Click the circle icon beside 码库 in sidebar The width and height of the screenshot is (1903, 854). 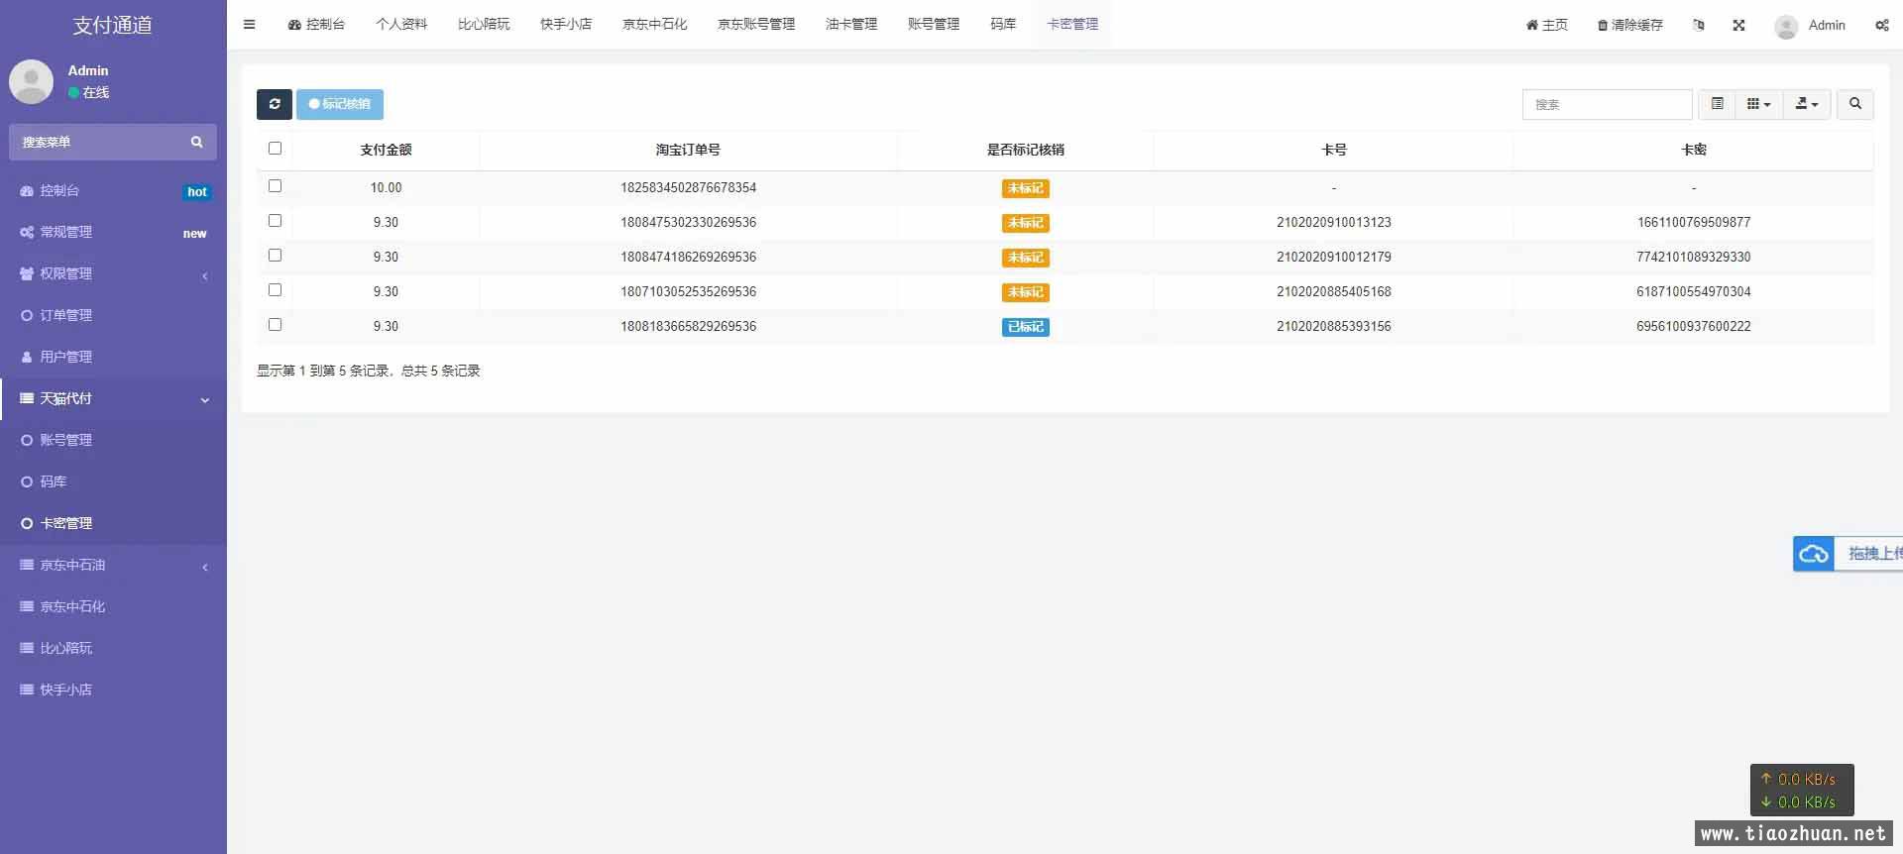point(27,481)
